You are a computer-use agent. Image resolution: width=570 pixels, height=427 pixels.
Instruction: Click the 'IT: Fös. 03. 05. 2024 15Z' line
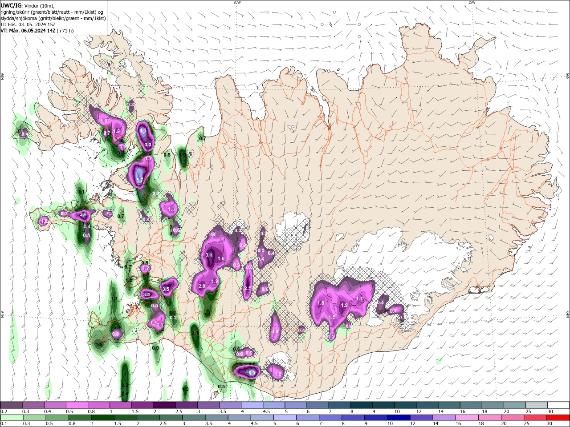tap(28, 24)
